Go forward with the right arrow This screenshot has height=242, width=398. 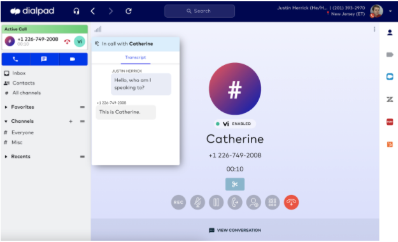(111, 11)
